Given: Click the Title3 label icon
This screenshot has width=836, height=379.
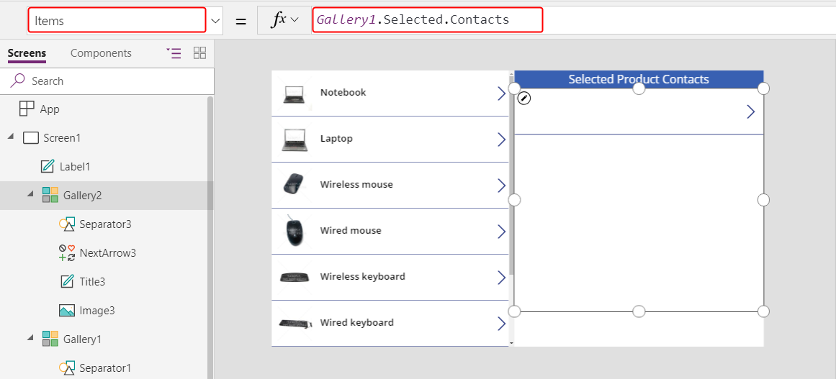Looking at the screenshot, I should tap(67, 282).
